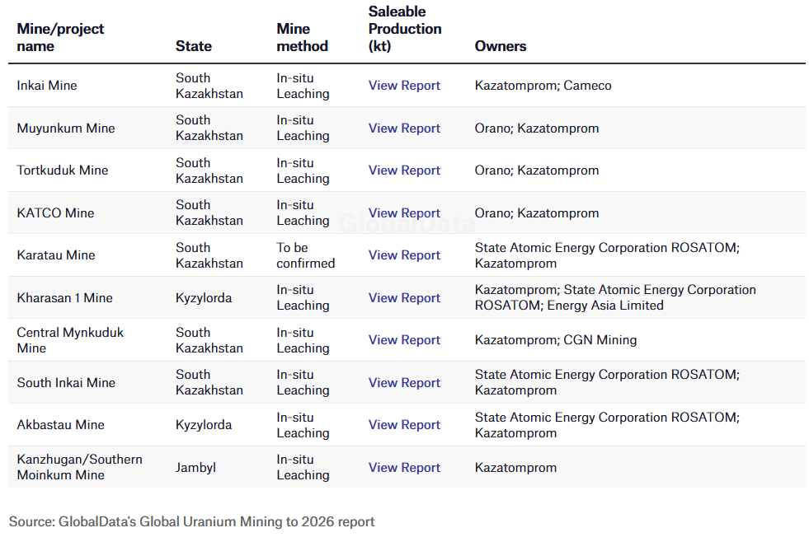The height and width of the screenshot is (537, 809).
Task: Click the GlobalData source caption text
Action: (191, 521)
